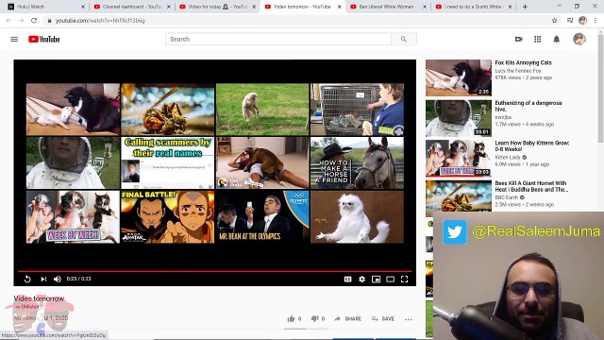
Task: Click the video red progress bar
Action: pyautogui.click(x=214, y=271)
